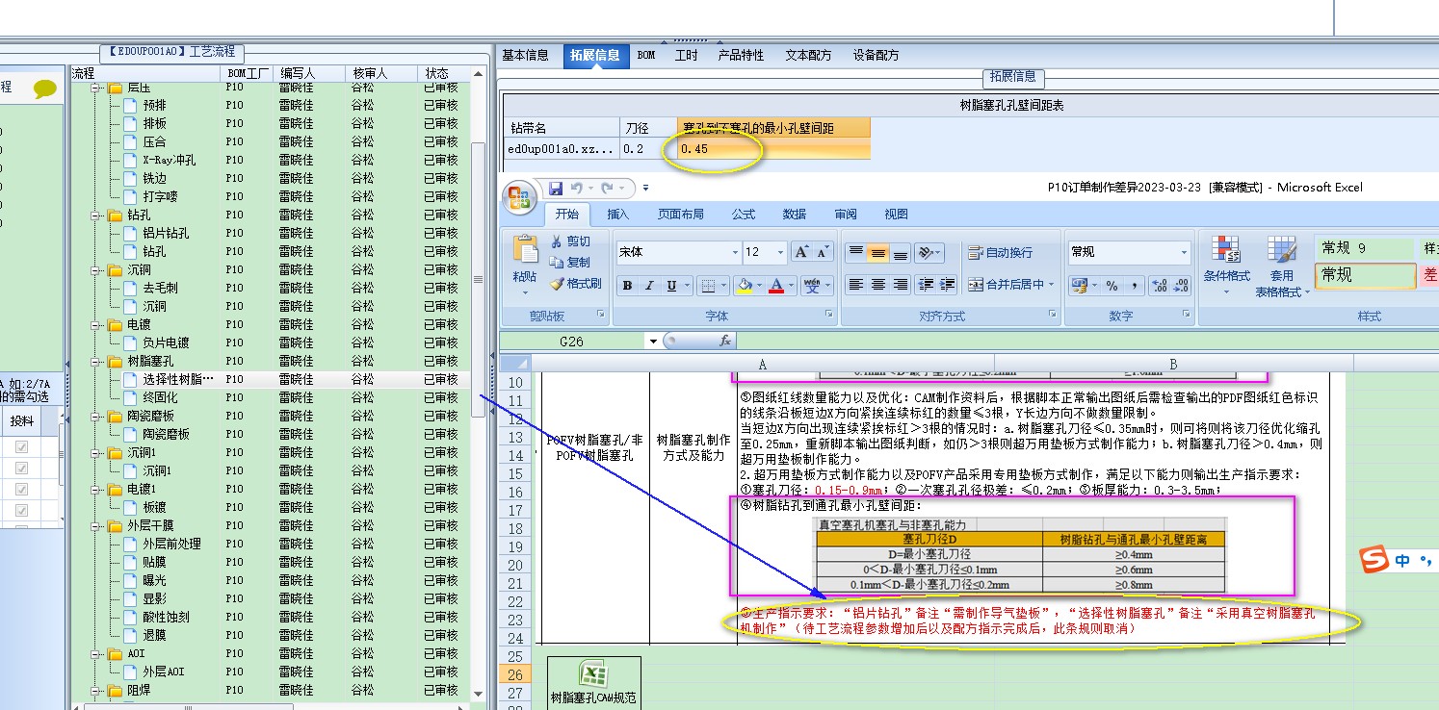The width and height of the screenshot is (1439, 710).
Task: Toggle middle vertical alignment
Action: coord(877,252)
